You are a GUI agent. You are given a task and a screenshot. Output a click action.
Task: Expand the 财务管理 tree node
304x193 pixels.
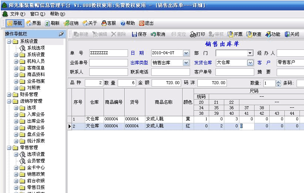tap(9, 94)
